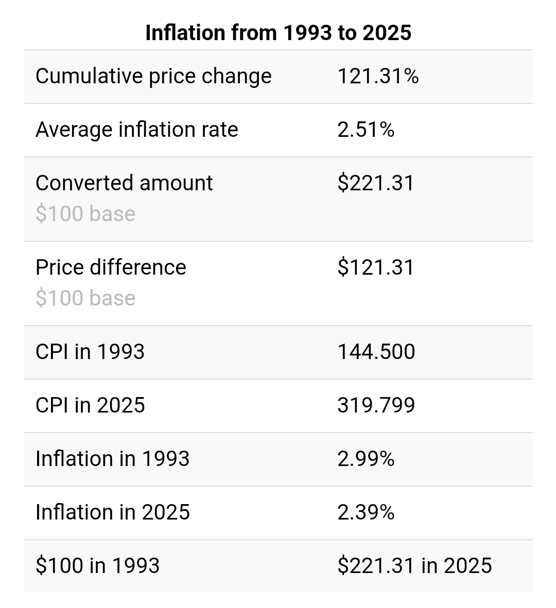Select the 'CPI in 2025' label
This screenshot has height=608, width=556.
[90, 405]
